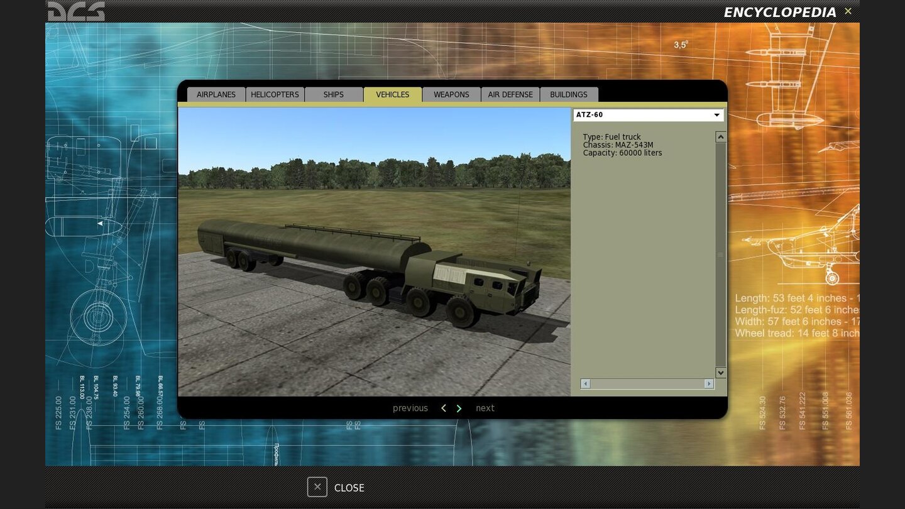Click the description scrollbar down arrow
Viewport: 905px width, 509px height.
click(x=721, y=373)
